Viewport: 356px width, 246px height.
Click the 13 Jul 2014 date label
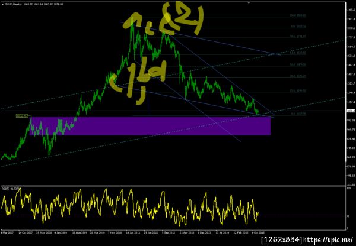(x=223, y=232)
